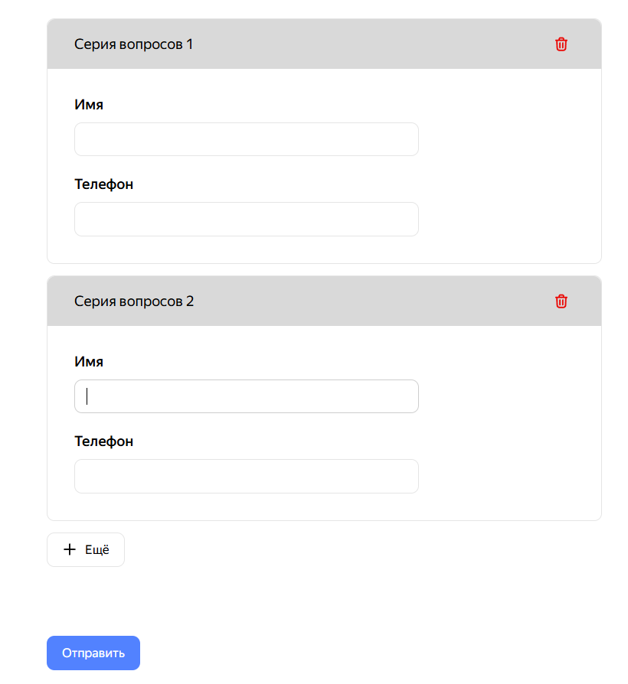Submit the form with Отправить
Image resolution: width=628 pixels, height=684 pixels.
click(93, 653)
